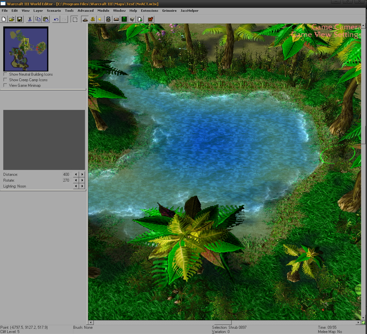Open the Scenario menu

pos(54,10)
